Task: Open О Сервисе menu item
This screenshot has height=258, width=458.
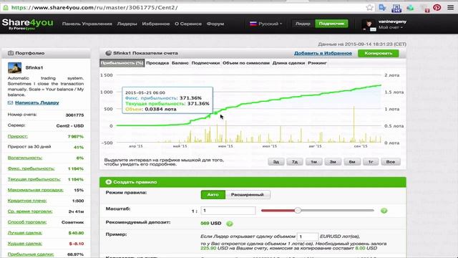Action: pyautogui.click(x=188, y=24)
